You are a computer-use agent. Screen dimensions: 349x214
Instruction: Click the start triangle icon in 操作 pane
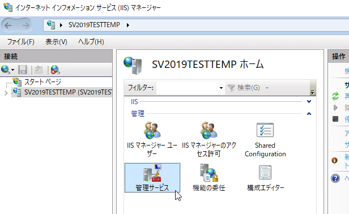coord(335,108)
